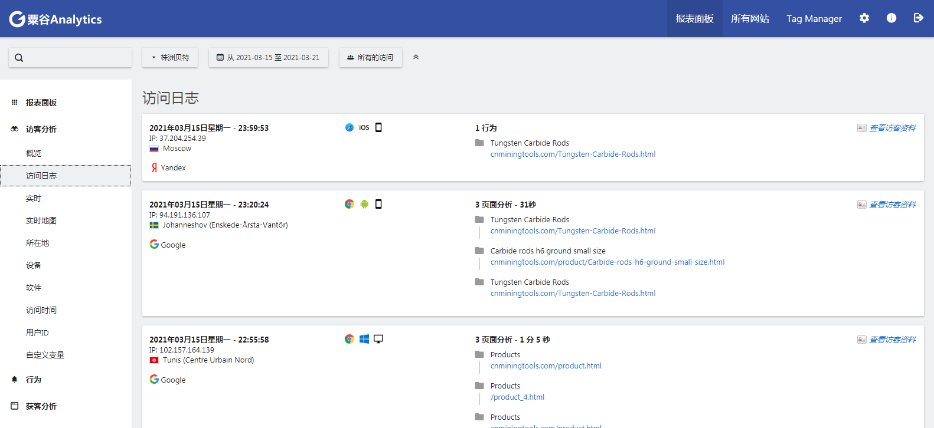934x428 pixels.
Task: Click the icon beside 获客分析 in the sidebar
Action: (15, 406)
